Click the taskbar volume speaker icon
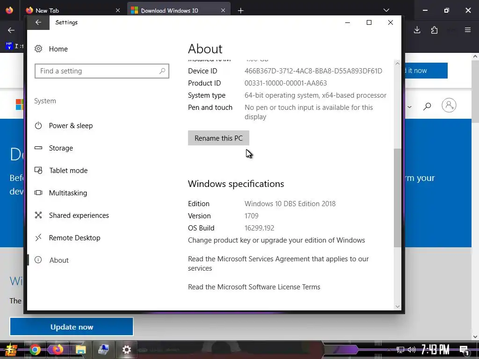Image resolution: width=479 pixels, height=359 pixels. [x=412, y=350]
